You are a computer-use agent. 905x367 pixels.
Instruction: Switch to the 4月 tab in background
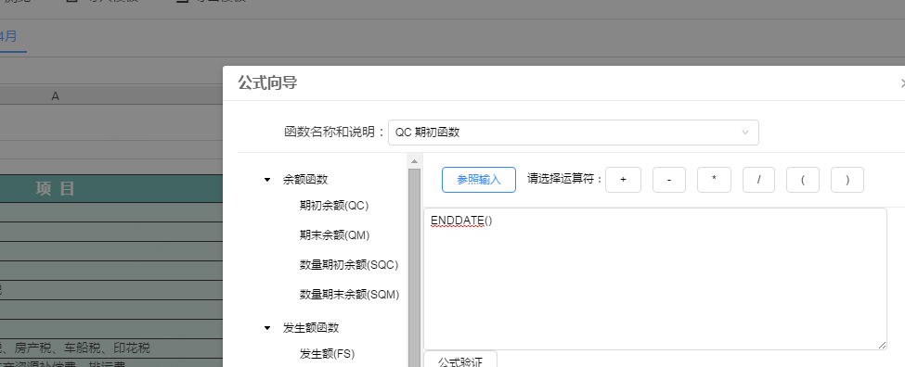click(8, 36)
